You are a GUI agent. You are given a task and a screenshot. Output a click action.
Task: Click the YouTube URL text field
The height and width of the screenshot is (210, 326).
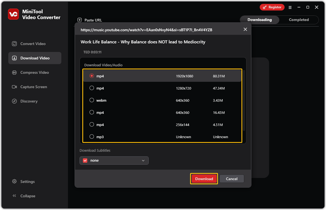pos(146,30)
